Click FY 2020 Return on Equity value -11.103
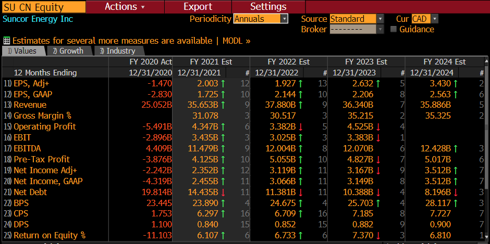490x244 pixels. pos(157,236)
